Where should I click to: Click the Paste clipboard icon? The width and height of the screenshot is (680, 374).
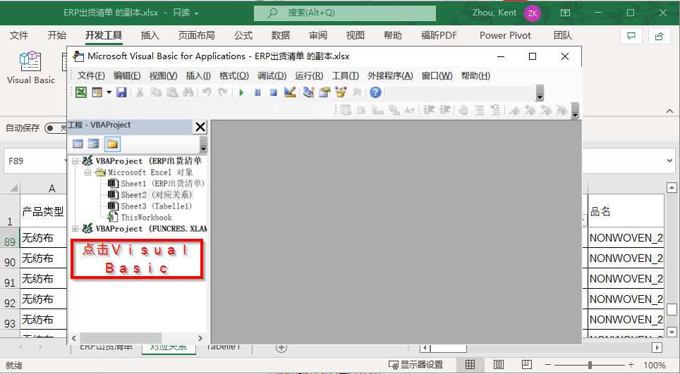172,92
